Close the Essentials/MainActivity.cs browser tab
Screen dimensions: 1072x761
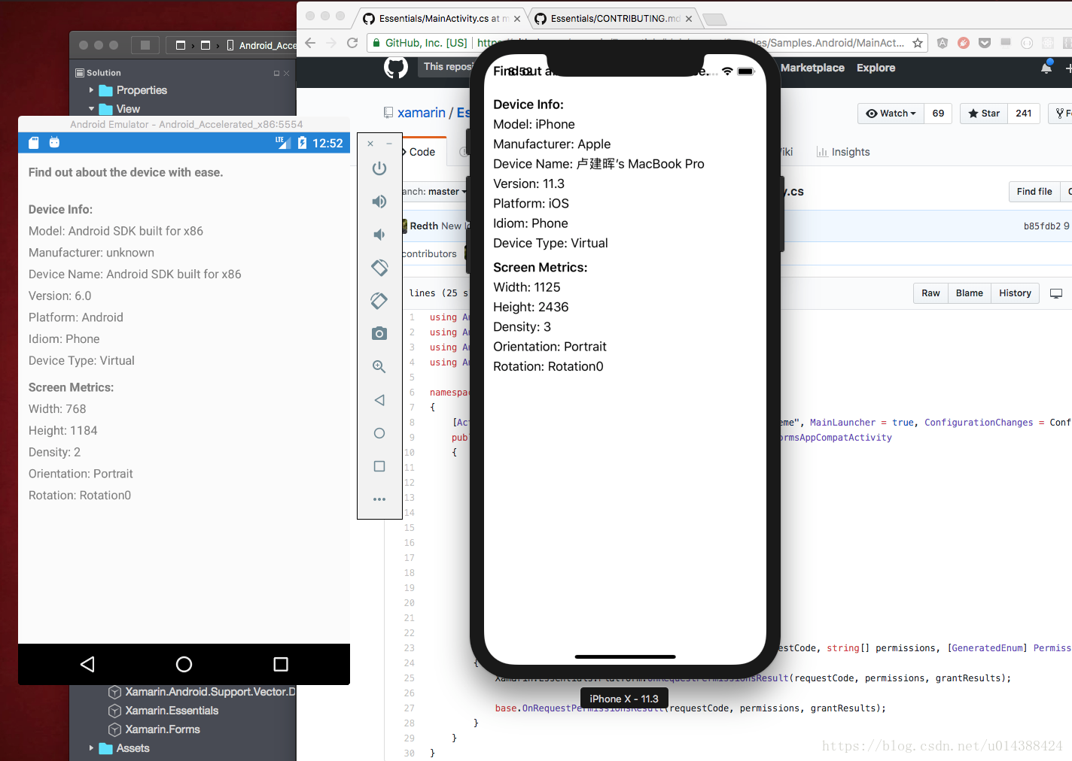[x=517, y=19]
